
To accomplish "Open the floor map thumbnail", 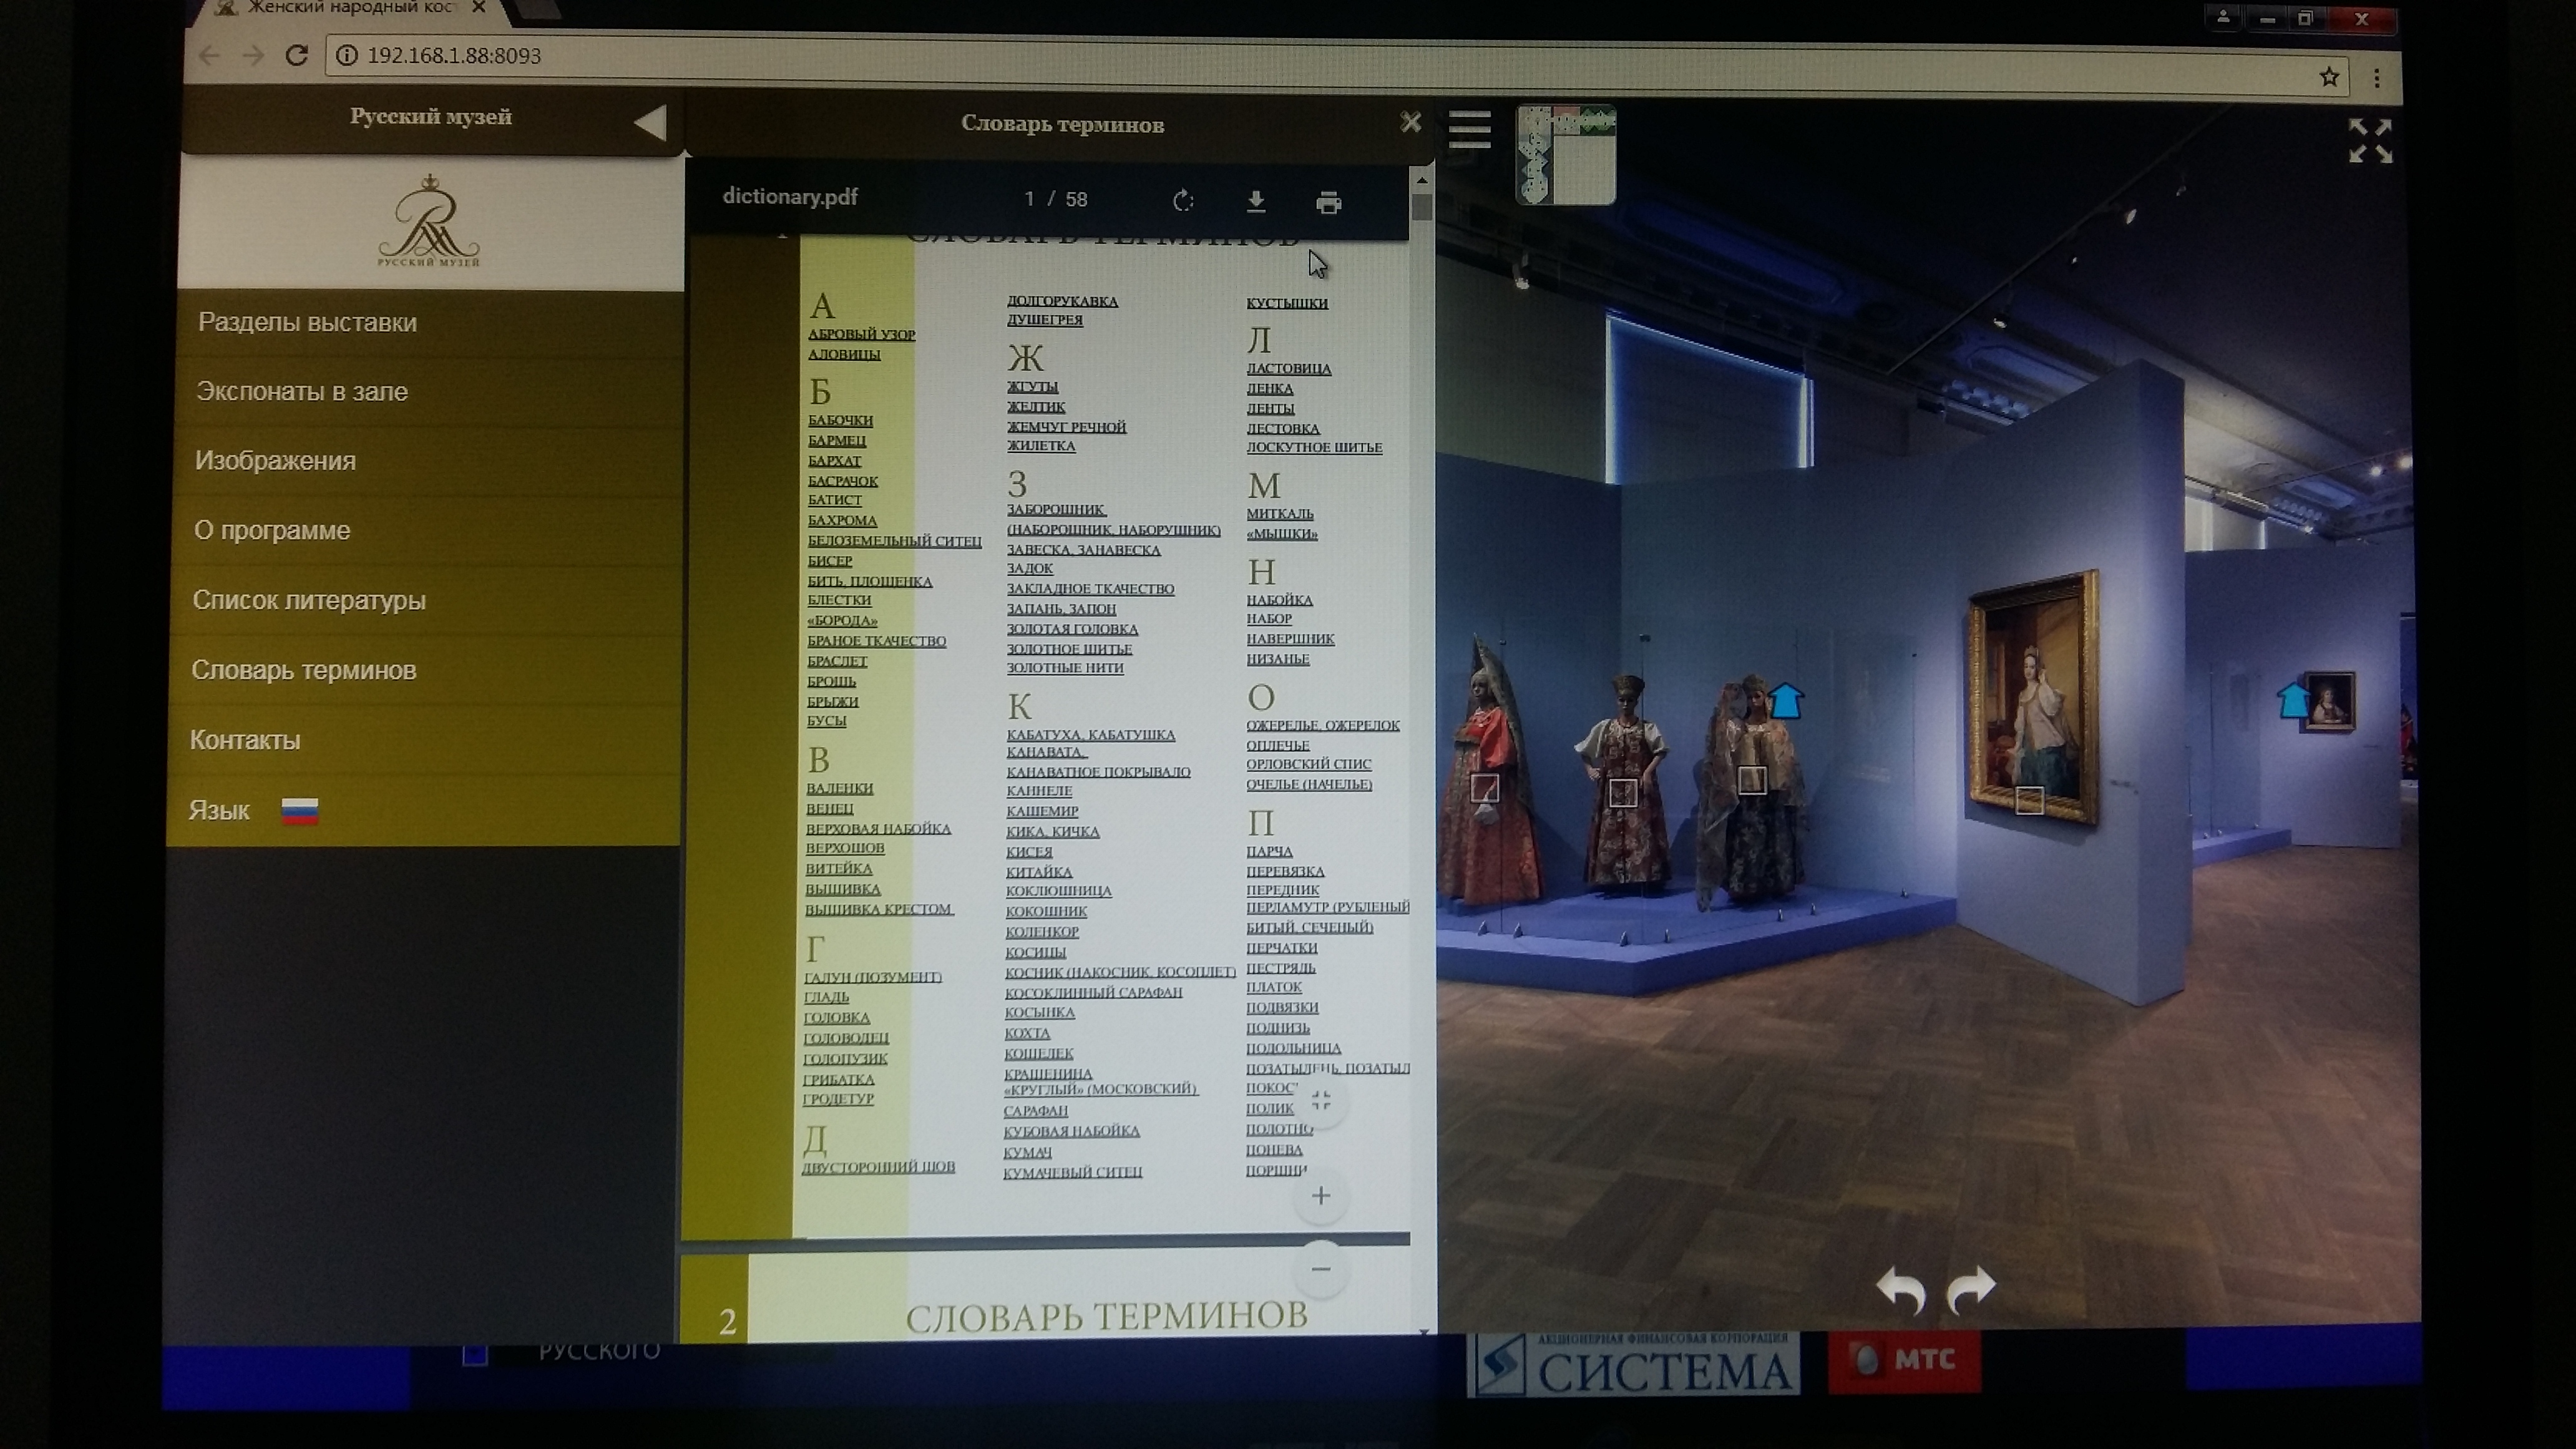I will [1565, 155].
